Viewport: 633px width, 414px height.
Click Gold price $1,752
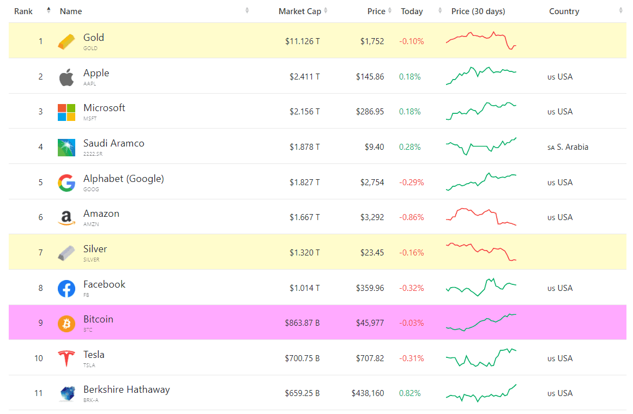click(372, 41)
